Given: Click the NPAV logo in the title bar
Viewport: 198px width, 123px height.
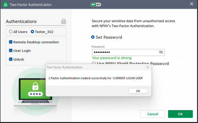Looking at the screenshot, I should tap(96, 4).
